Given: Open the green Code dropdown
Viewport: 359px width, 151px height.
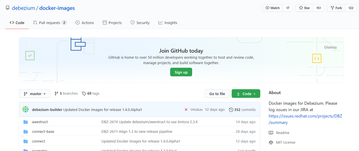Looking at the screenshot, I should (246, 94).
